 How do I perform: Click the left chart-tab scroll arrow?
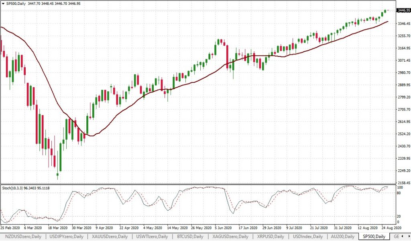(x=402, y=237)
